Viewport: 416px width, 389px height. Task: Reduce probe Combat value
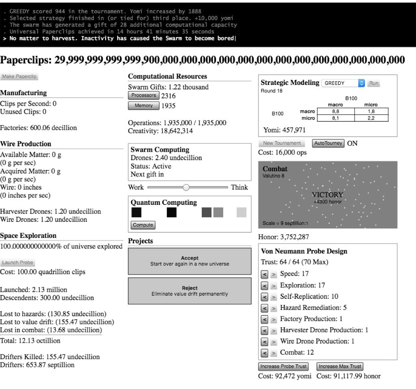pos(264,353)
